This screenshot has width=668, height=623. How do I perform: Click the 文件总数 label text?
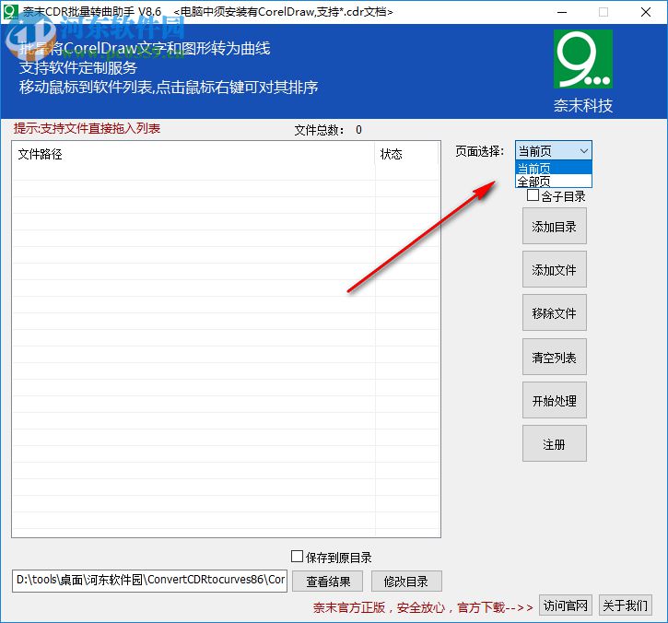pyautogui.click(x=319, y=130)
